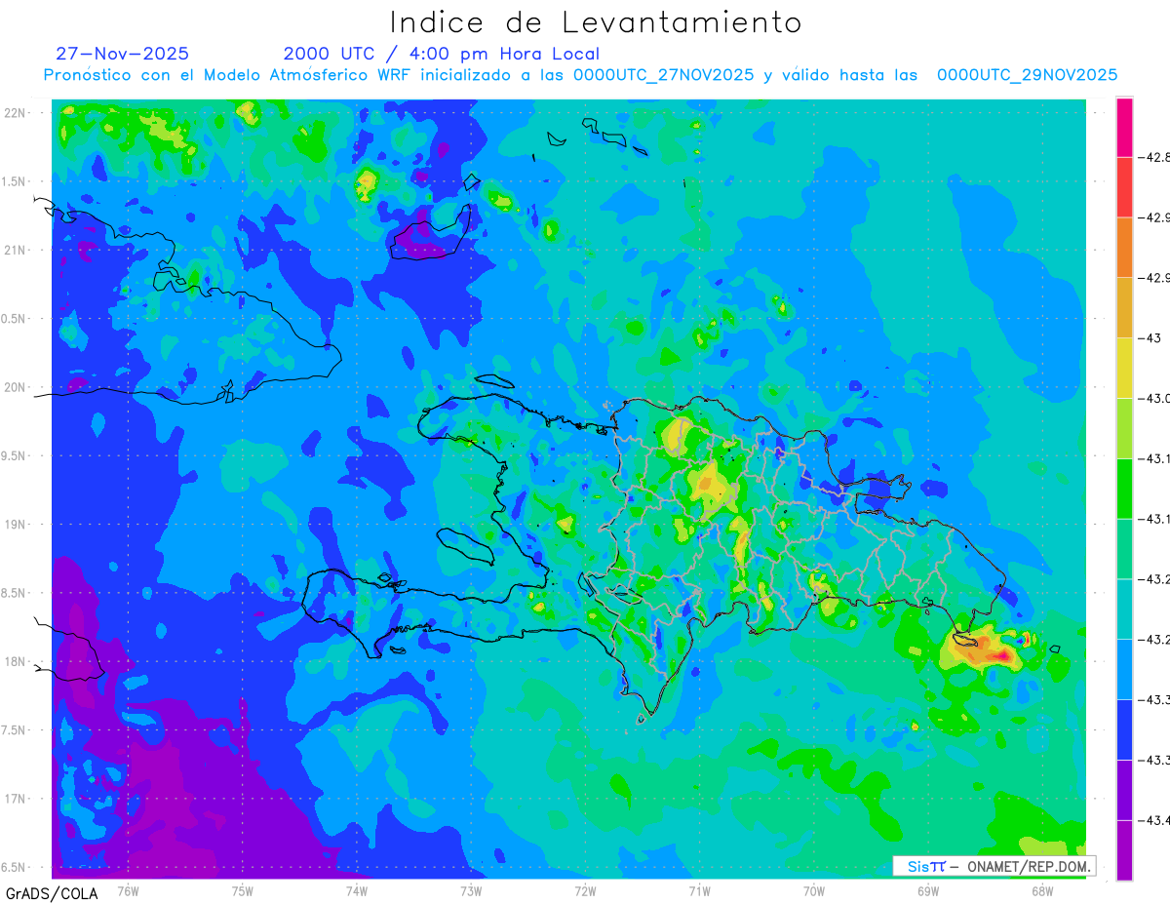Select the teal-green colorbar band
The height and width of the screenshot is (904, 1170).
point(1124,548)
